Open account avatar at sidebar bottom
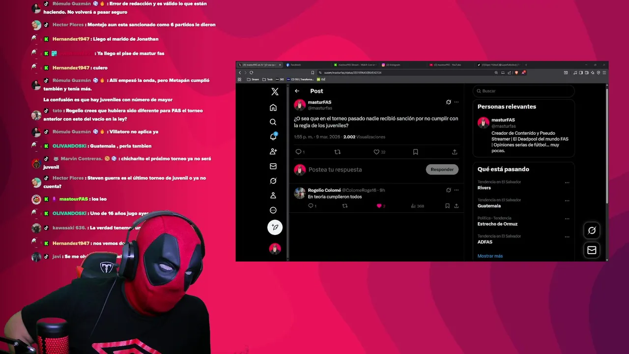The width and height of the screenshot is (629, 354). (275, 249)
